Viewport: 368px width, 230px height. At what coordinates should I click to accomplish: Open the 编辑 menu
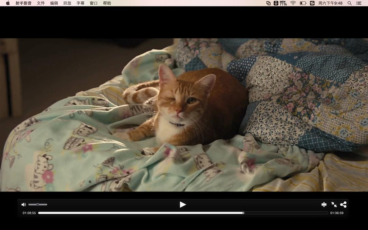(x=54, y=3)
